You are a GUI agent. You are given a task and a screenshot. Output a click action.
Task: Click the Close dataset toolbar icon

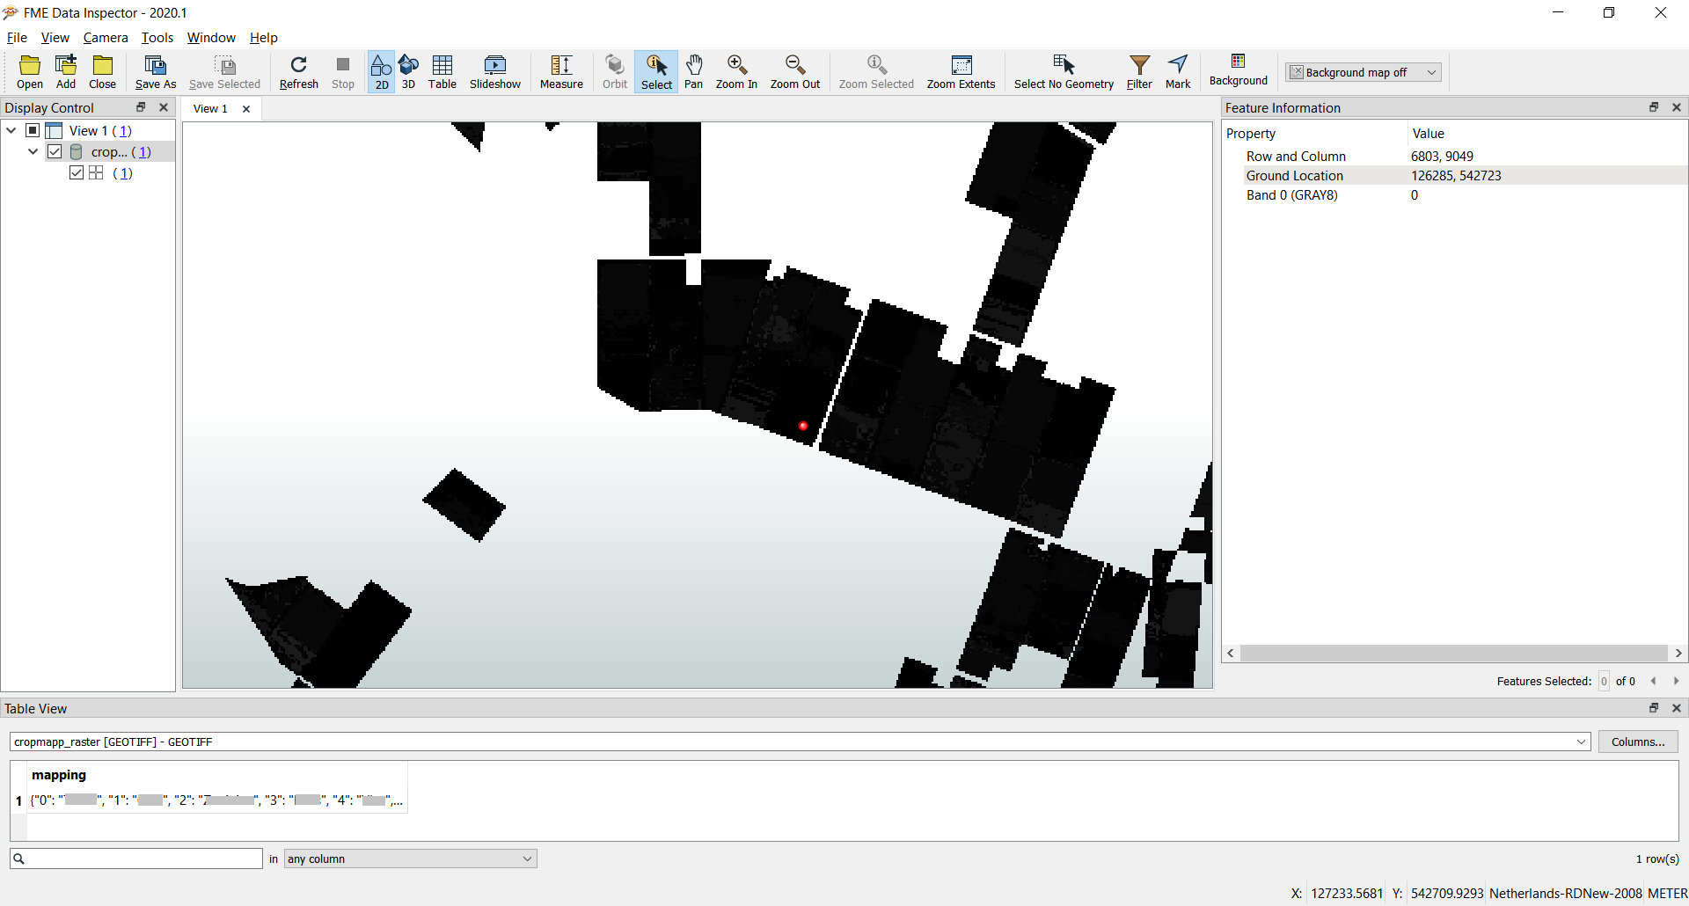pyautogui.click(x=103, y=72)
